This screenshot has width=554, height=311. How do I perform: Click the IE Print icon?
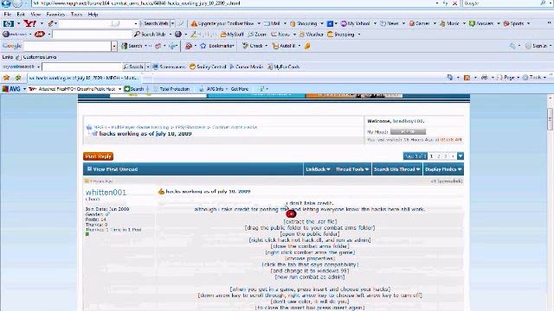tap(485, 77)
